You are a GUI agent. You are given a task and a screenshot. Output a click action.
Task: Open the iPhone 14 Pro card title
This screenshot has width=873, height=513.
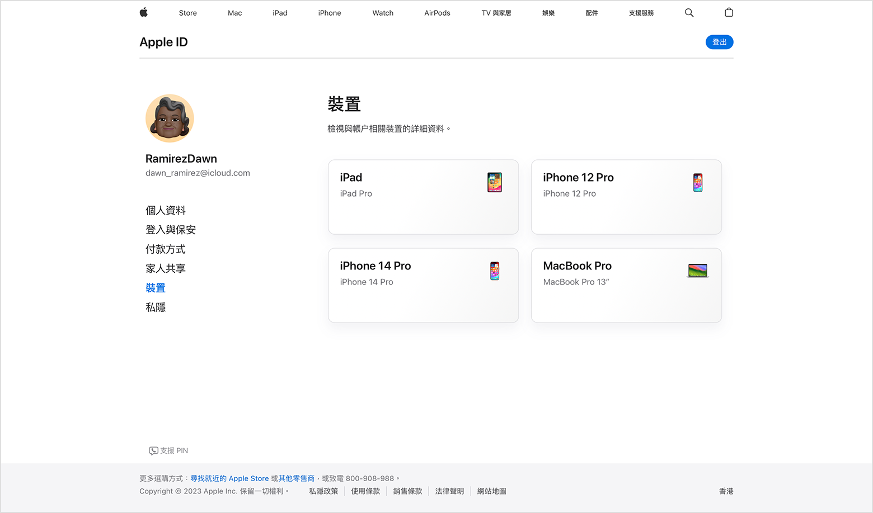click(376, 266)
